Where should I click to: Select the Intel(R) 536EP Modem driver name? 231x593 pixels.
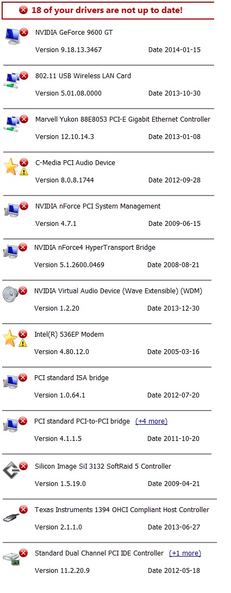coord(69,335)
